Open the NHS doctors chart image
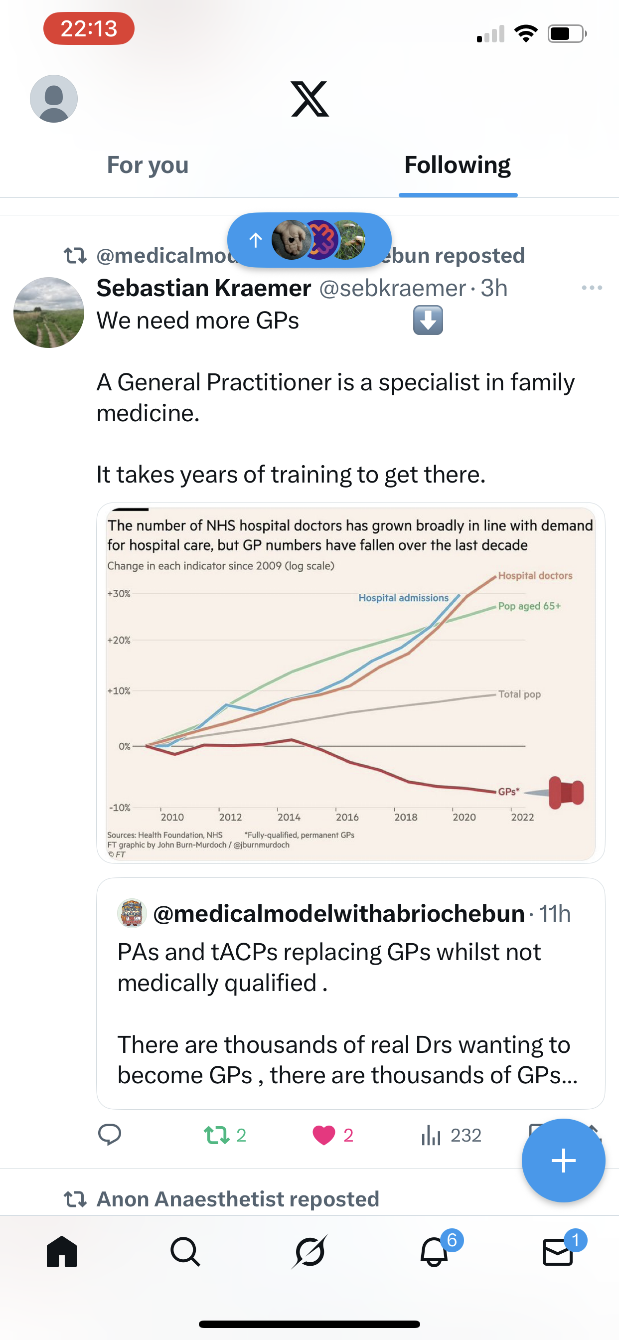619x1340 pixels. click(350, 682)
